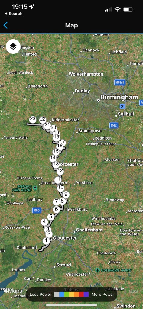This screenshot has height=309, width=143.
Task: Select lap marker 23
Action: click(x=33, y=119)
